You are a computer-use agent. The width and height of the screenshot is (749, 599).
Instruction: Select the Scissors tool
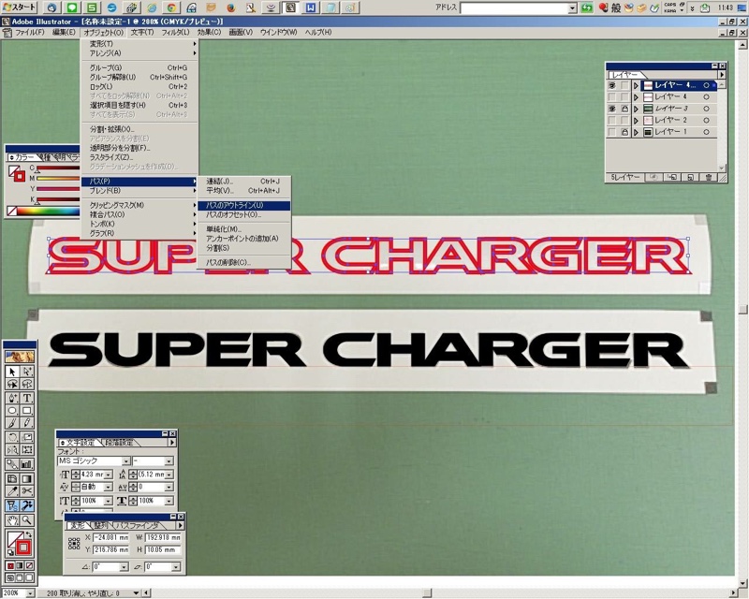point(27,491)
